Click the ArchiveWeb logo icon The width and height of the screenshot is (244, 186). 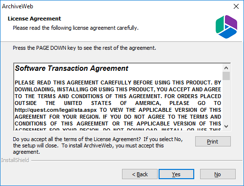(226, 27)
